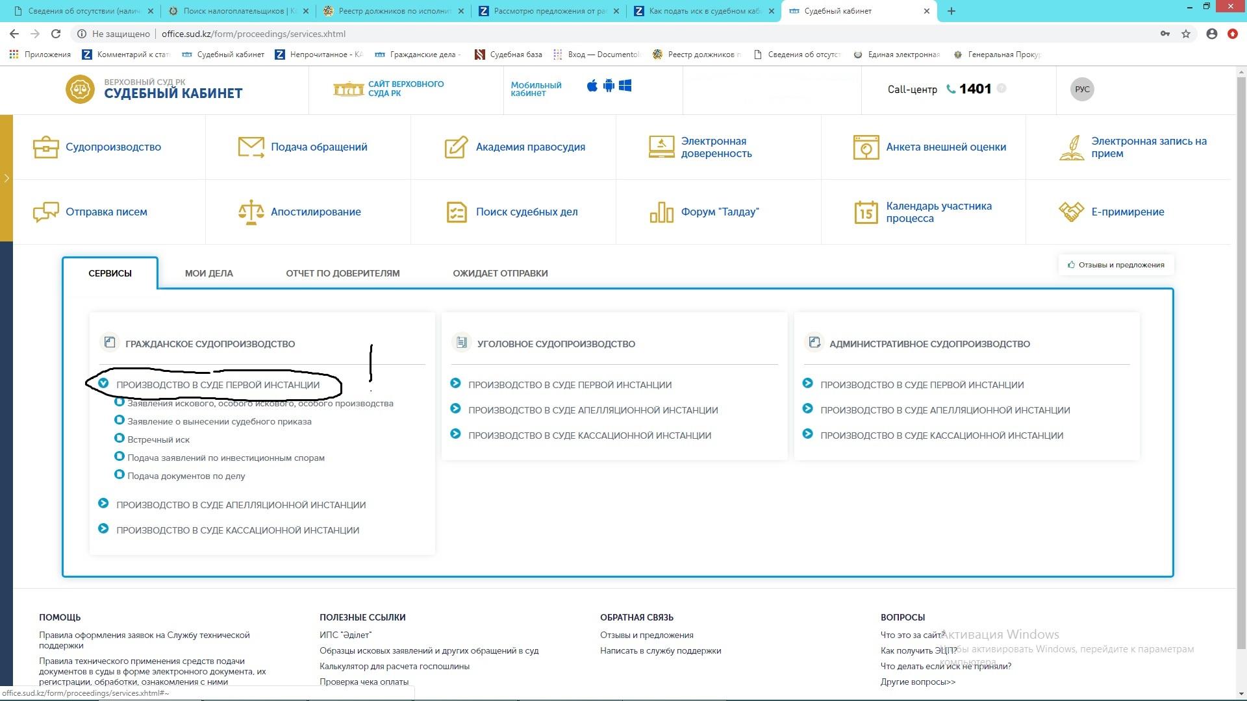Open the Отправка писем chat icon

coord(46,212)
